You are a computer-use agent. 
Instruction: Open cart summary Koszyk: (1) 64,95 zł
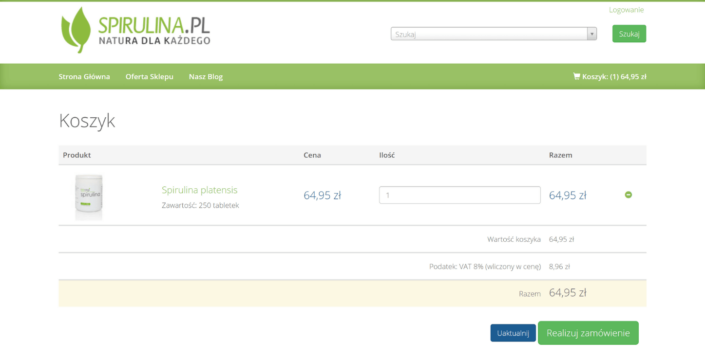pos(610,76)
